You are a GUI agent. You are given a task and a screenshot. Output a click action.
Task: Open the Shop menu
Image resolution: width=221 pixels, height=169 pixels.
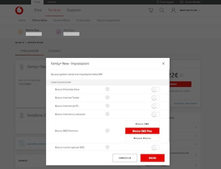click(38, 10)
